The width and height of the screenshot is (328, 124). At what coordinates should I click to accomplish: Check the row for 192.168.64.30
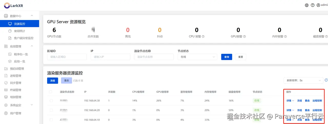coord(51,101)
